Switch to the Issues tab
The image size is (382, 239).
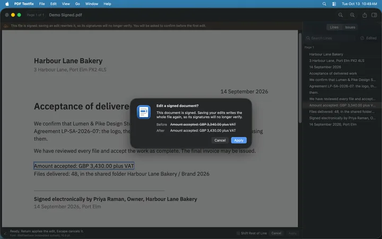[350, 27]
